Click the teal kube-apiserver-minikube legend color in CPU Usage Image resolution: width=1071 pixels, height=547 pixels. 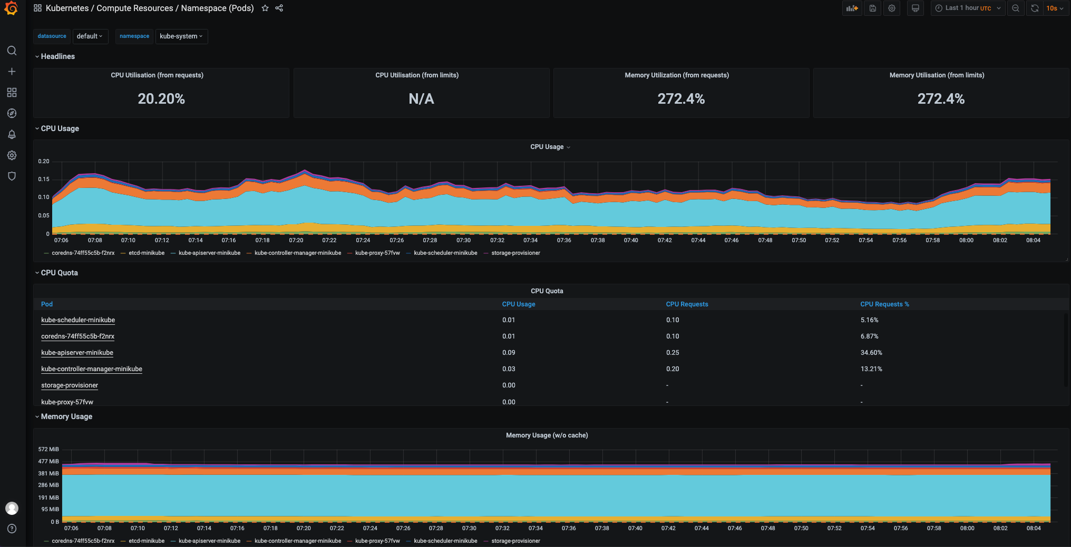[x=173, y=253]
